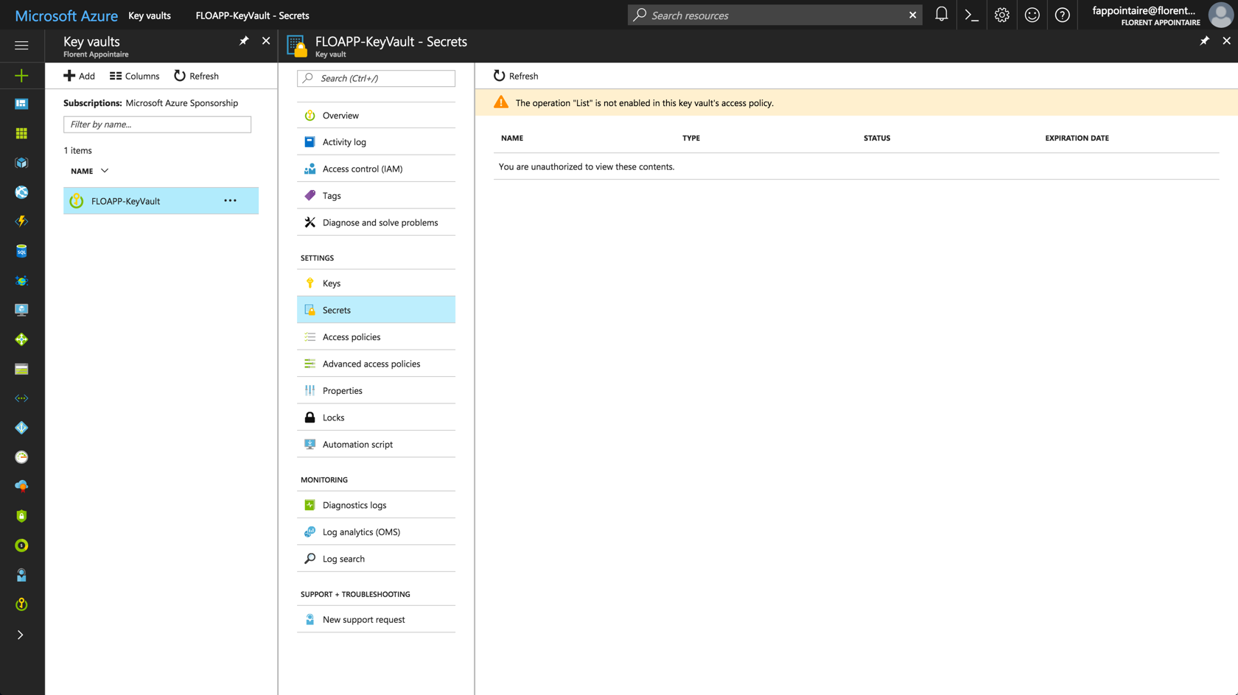Click the warning triangle icon in banner
The height and width of the screenshot is (695, 1238).
tap(501, 102)
